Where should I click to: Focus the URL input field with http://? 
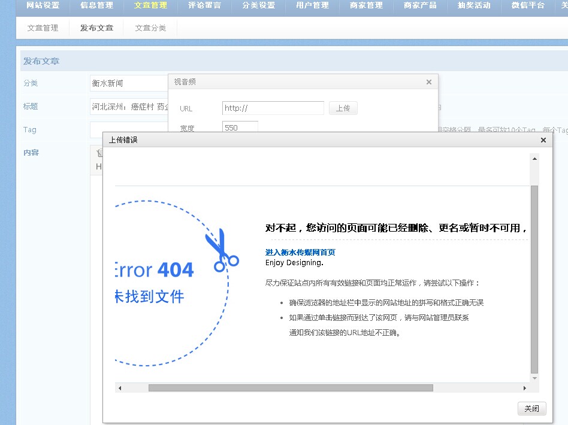pyautogui.click(x=273, y=108)
